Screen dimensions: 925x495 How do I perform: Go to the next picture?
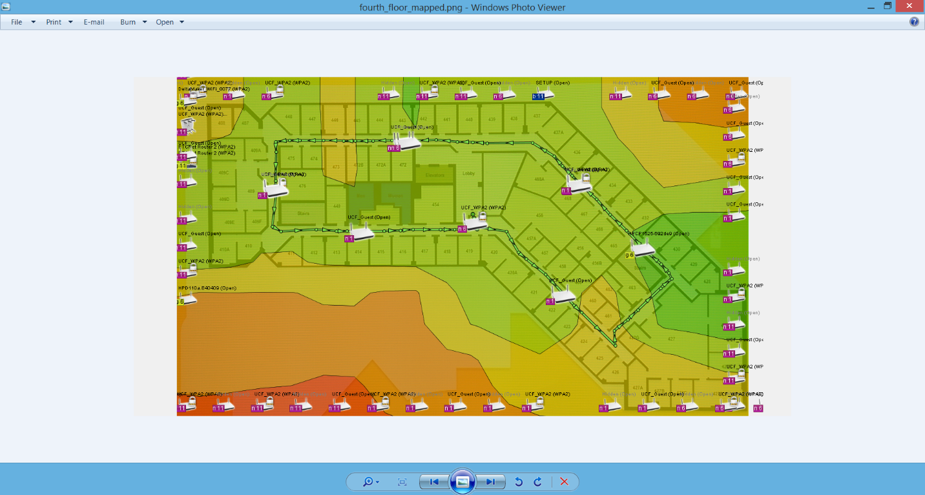[490, 482]
